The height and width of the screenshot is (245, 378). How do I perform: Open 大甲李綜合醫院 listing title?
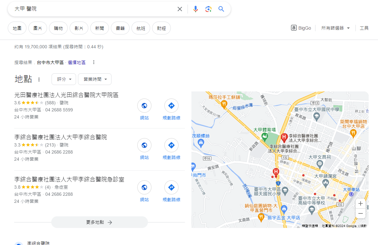coord(61,137)
